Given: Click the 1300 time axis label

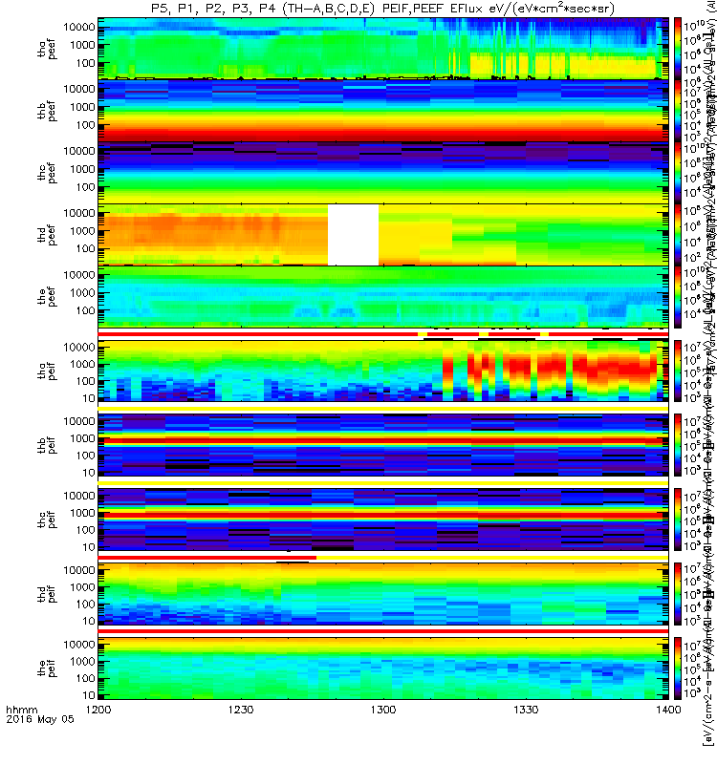Looking at the screenshot, I should (x=383, y=710).
